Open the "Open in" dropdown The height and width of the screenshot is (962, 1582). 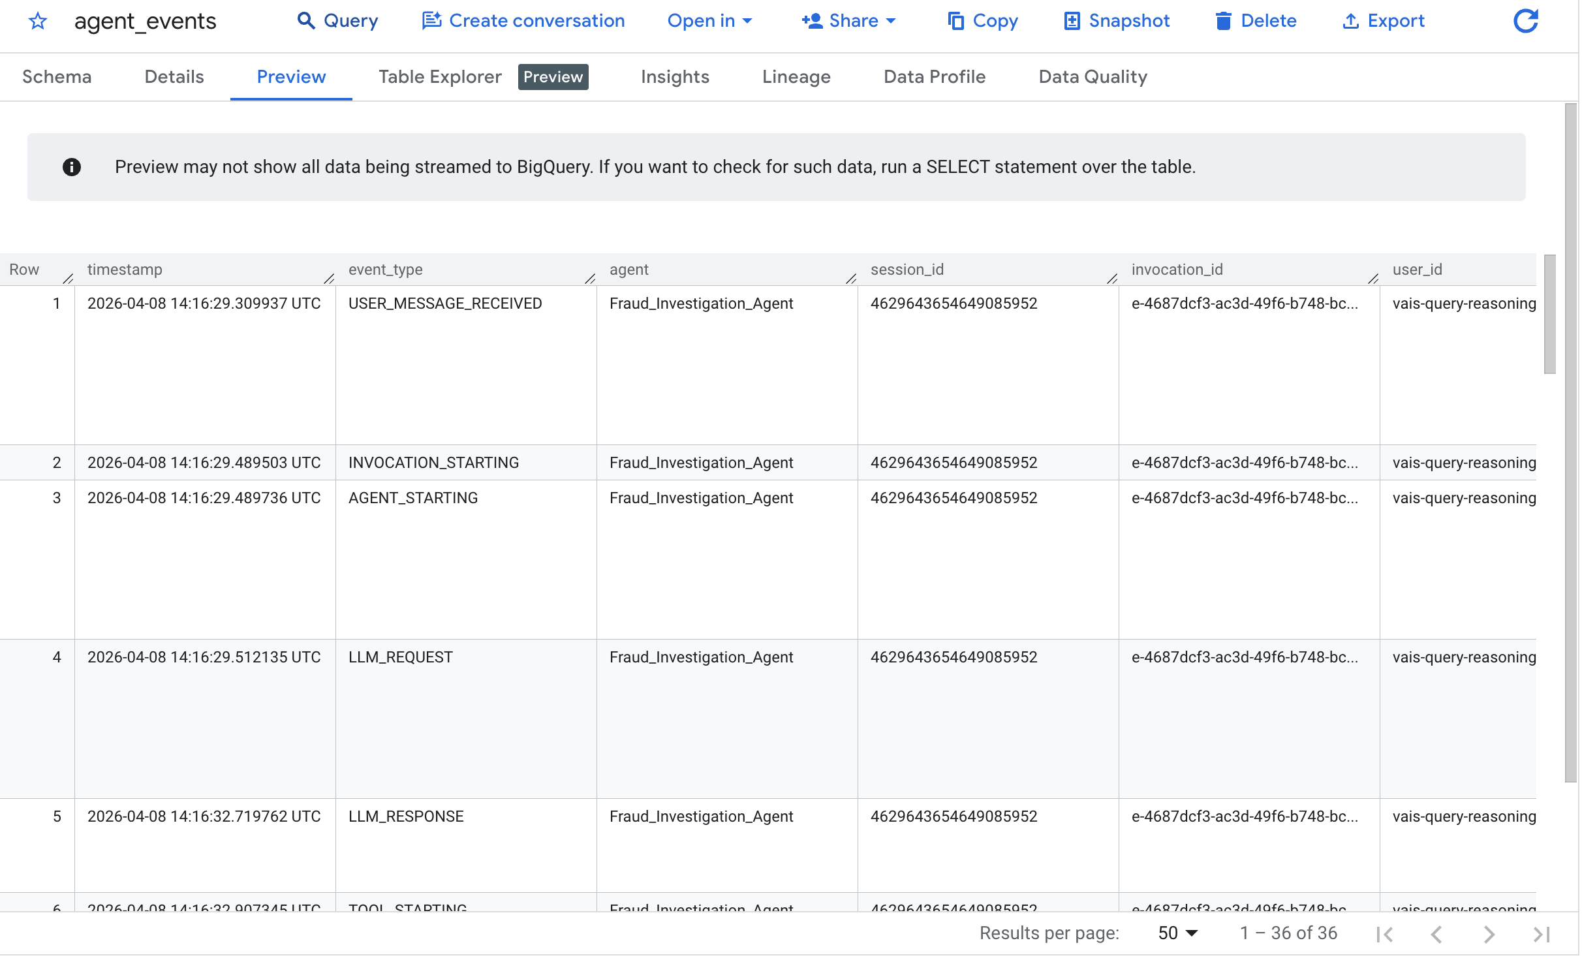click(709, 21)
